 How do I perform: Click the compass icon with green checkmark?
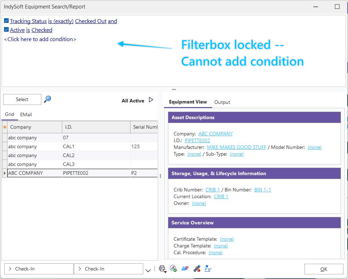(x=173, y=269)
